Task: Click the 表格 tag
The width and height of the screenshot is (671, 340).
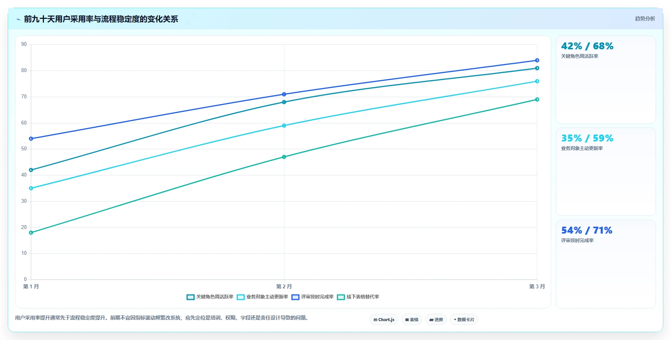Action: pyautogui.click(x=412, y=320)
